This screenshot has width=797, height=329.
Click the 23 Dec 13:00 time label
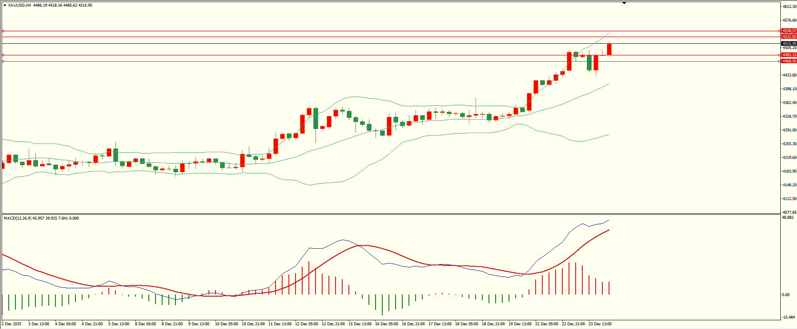tap(600, 324)
